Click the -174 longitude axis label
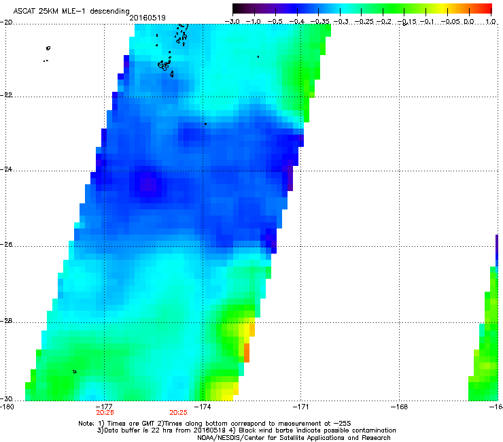The height and width of the screenshot is (442, 503). tap(203, 407)
